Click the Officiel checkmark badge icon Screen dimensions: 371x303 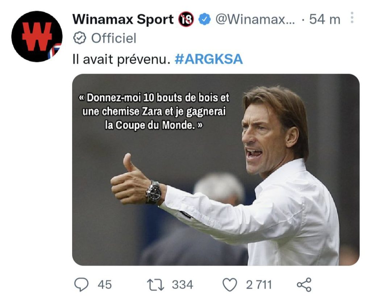[79, 38]
